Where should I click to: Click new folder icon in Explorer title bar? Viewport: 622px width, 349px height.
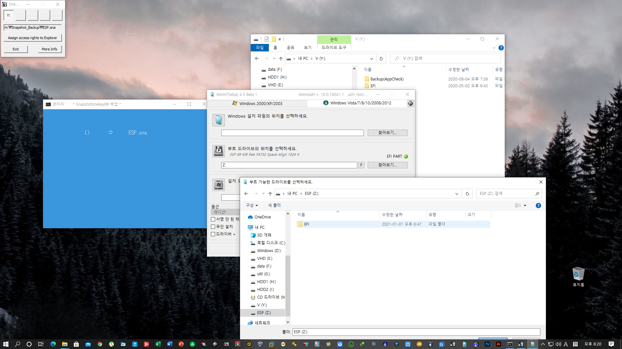click(273, 39)
